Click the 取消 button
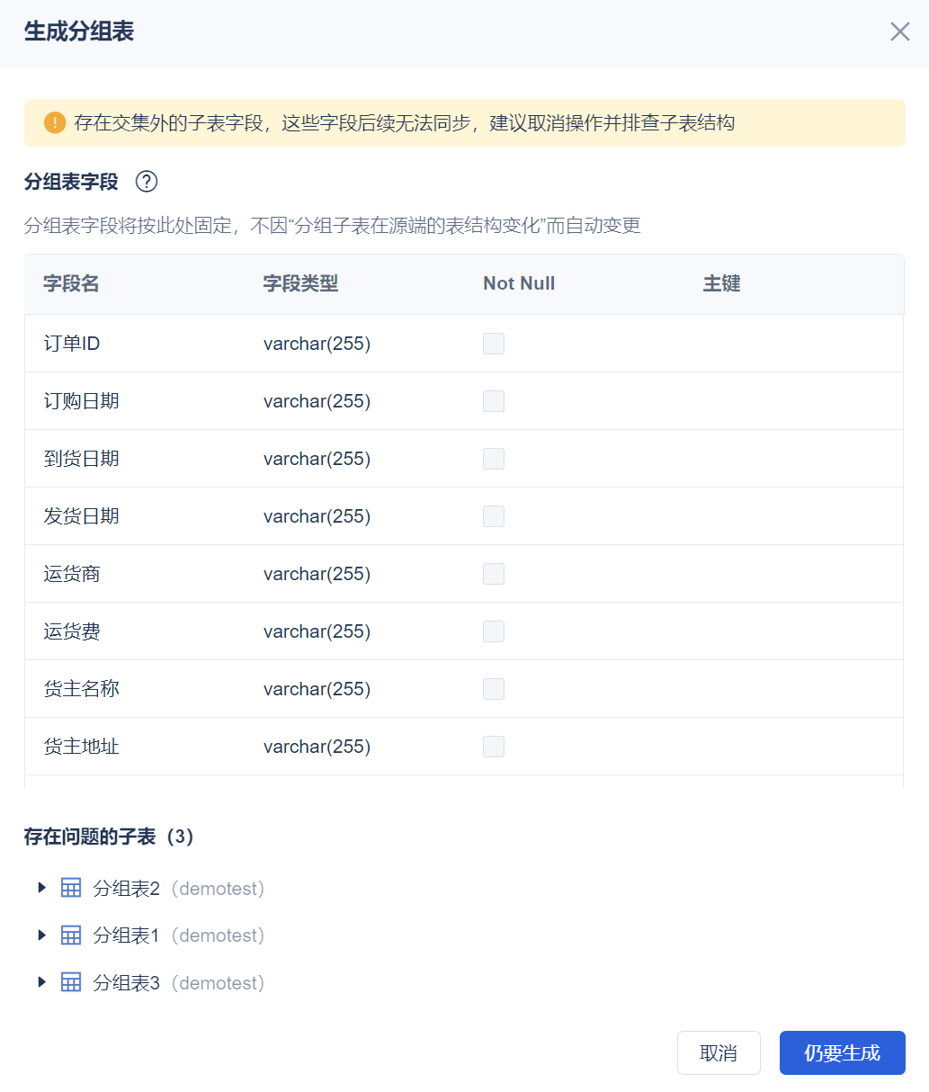Image resolution: width=929 pixels, height=1092 pixels. pos(719,1052)
